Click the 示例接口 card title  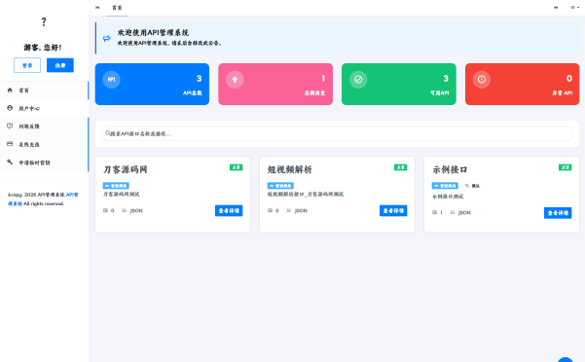(450, 169)
